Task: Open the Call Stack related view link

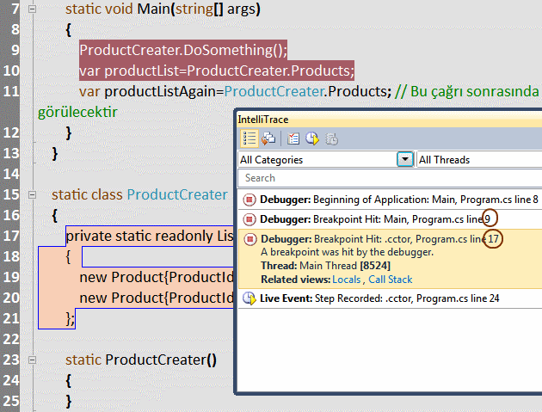Action: pos(391,280)
